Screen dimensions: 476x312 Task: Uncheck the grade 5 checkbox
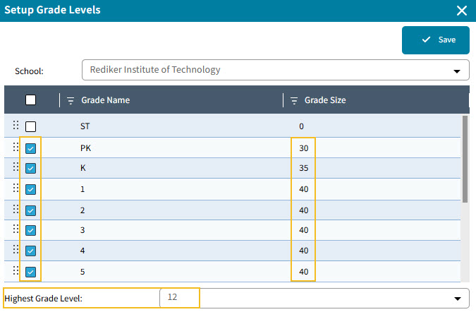coord(30,272)
